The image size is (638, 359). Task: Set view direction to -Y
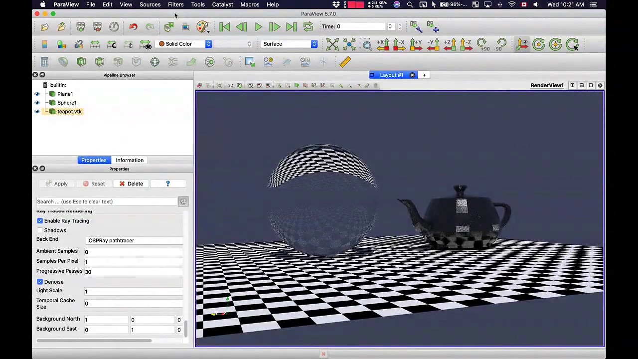(433, 44)
